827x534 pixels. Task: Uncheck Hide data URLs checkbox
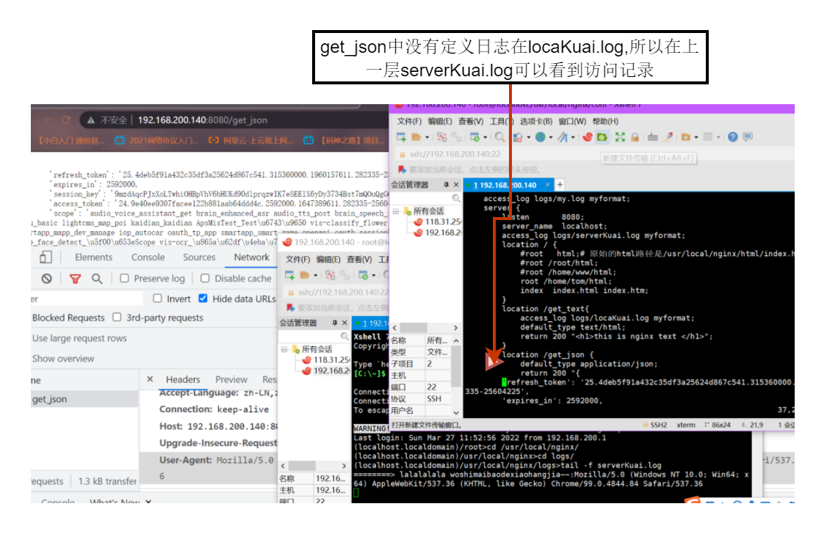203,298
